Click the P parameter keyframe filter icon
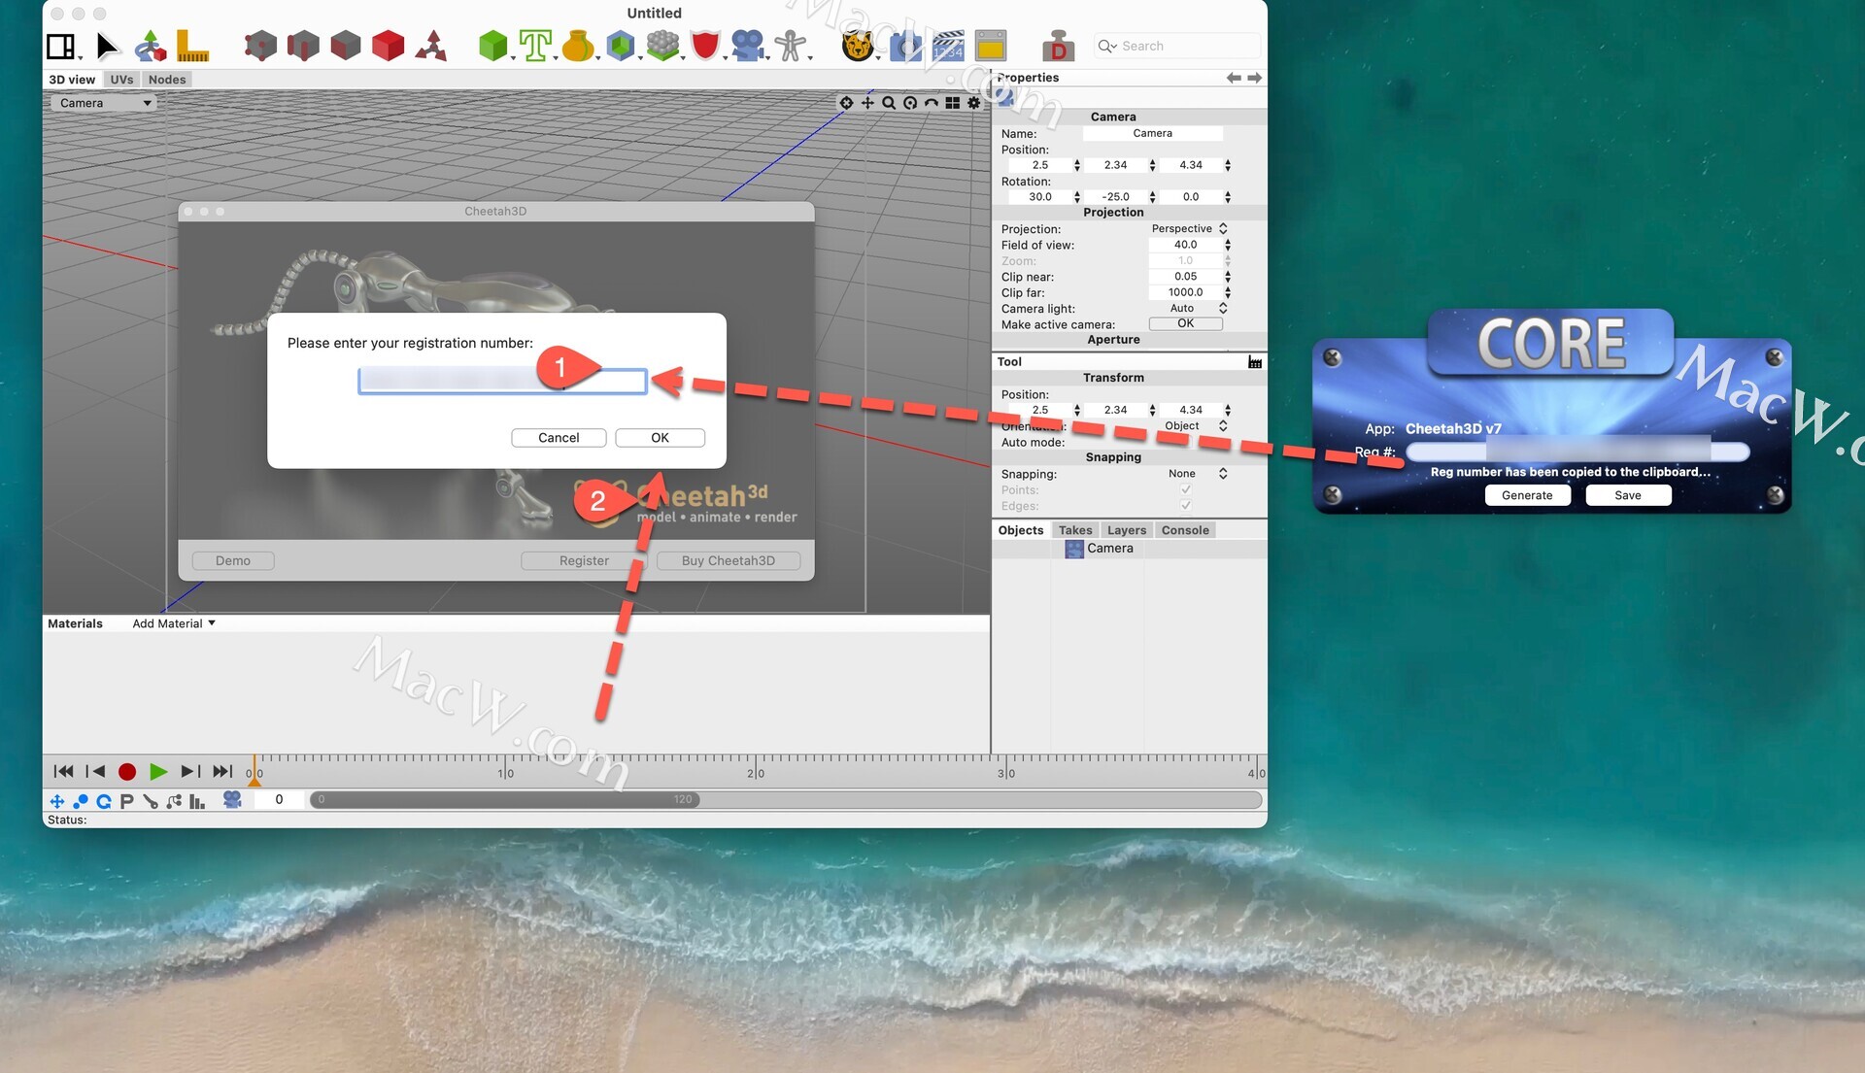The width and height of the screenshot is (1865, 1073). click(x=126, y=801)
